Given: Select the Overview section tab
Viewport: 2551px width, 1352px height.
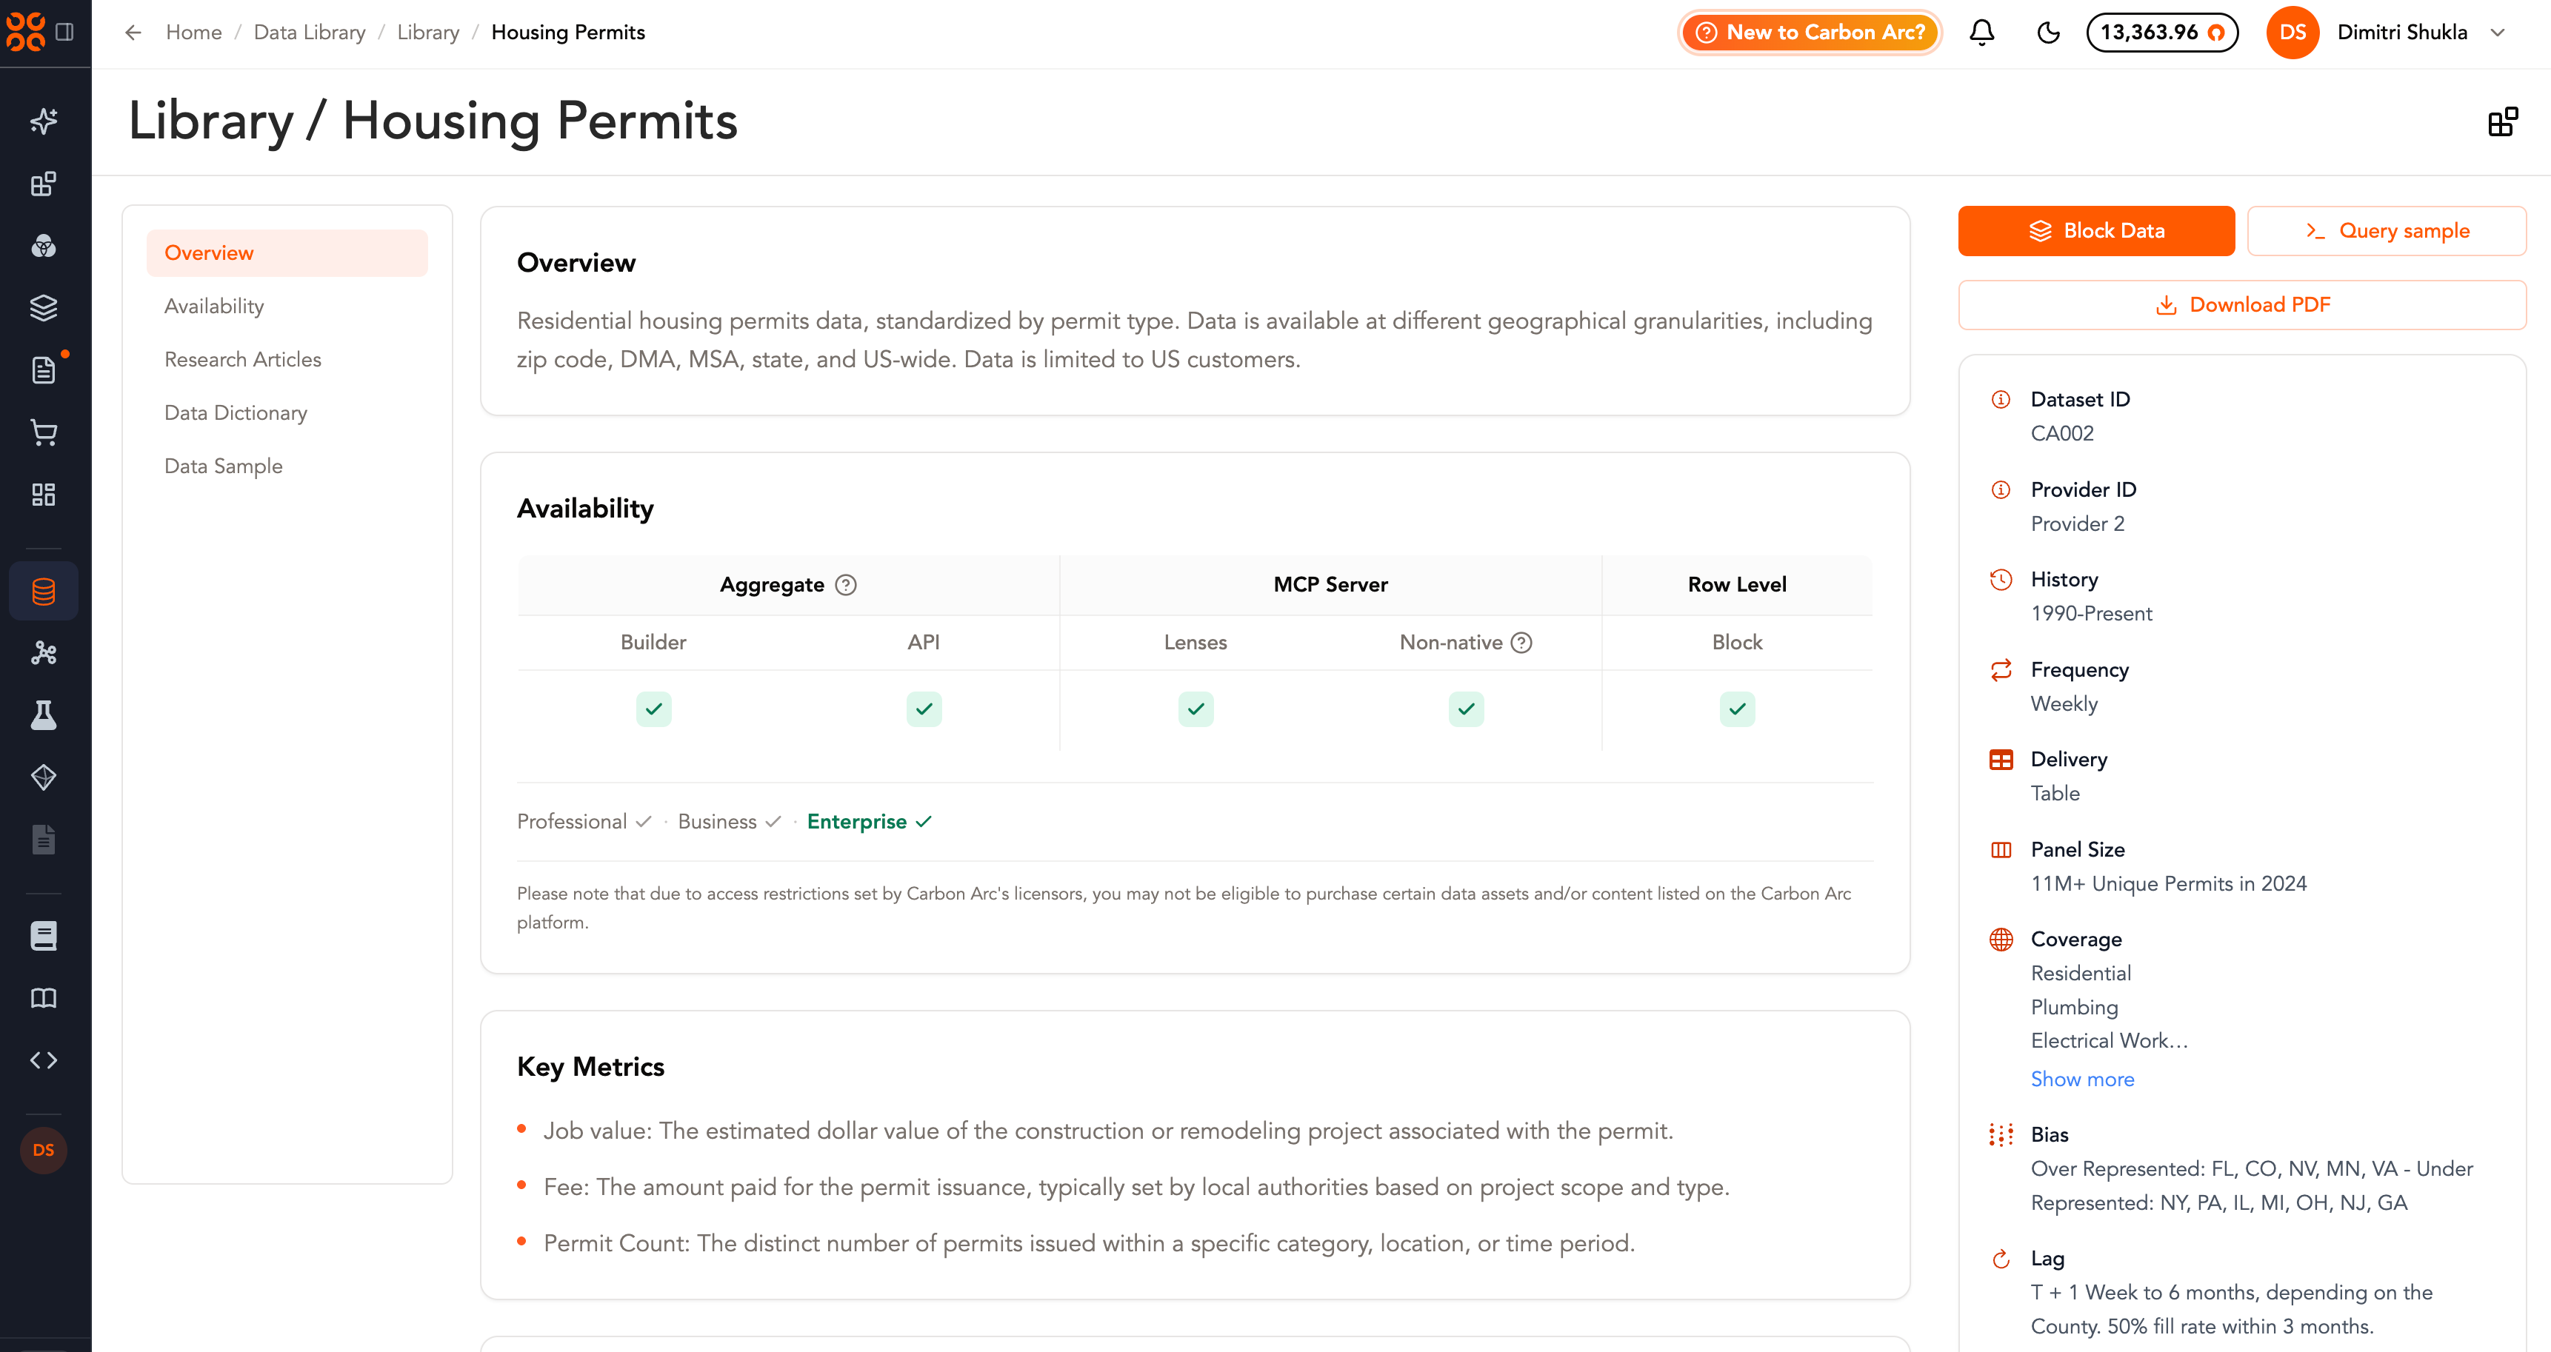Looking at the screenshot, I should (x=287, y=253).
